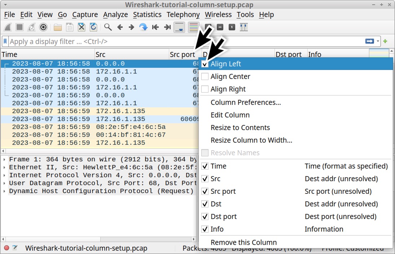Reset text to normal size
Screen dimensions: 395x254
(232, 27)
